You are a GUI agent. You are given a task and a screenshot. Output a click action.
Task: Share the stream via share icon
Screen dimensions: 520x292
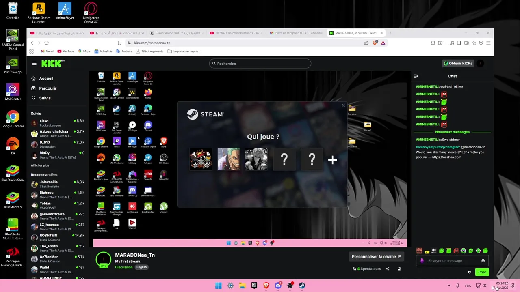pyautogui.click(x=388, y=268)
